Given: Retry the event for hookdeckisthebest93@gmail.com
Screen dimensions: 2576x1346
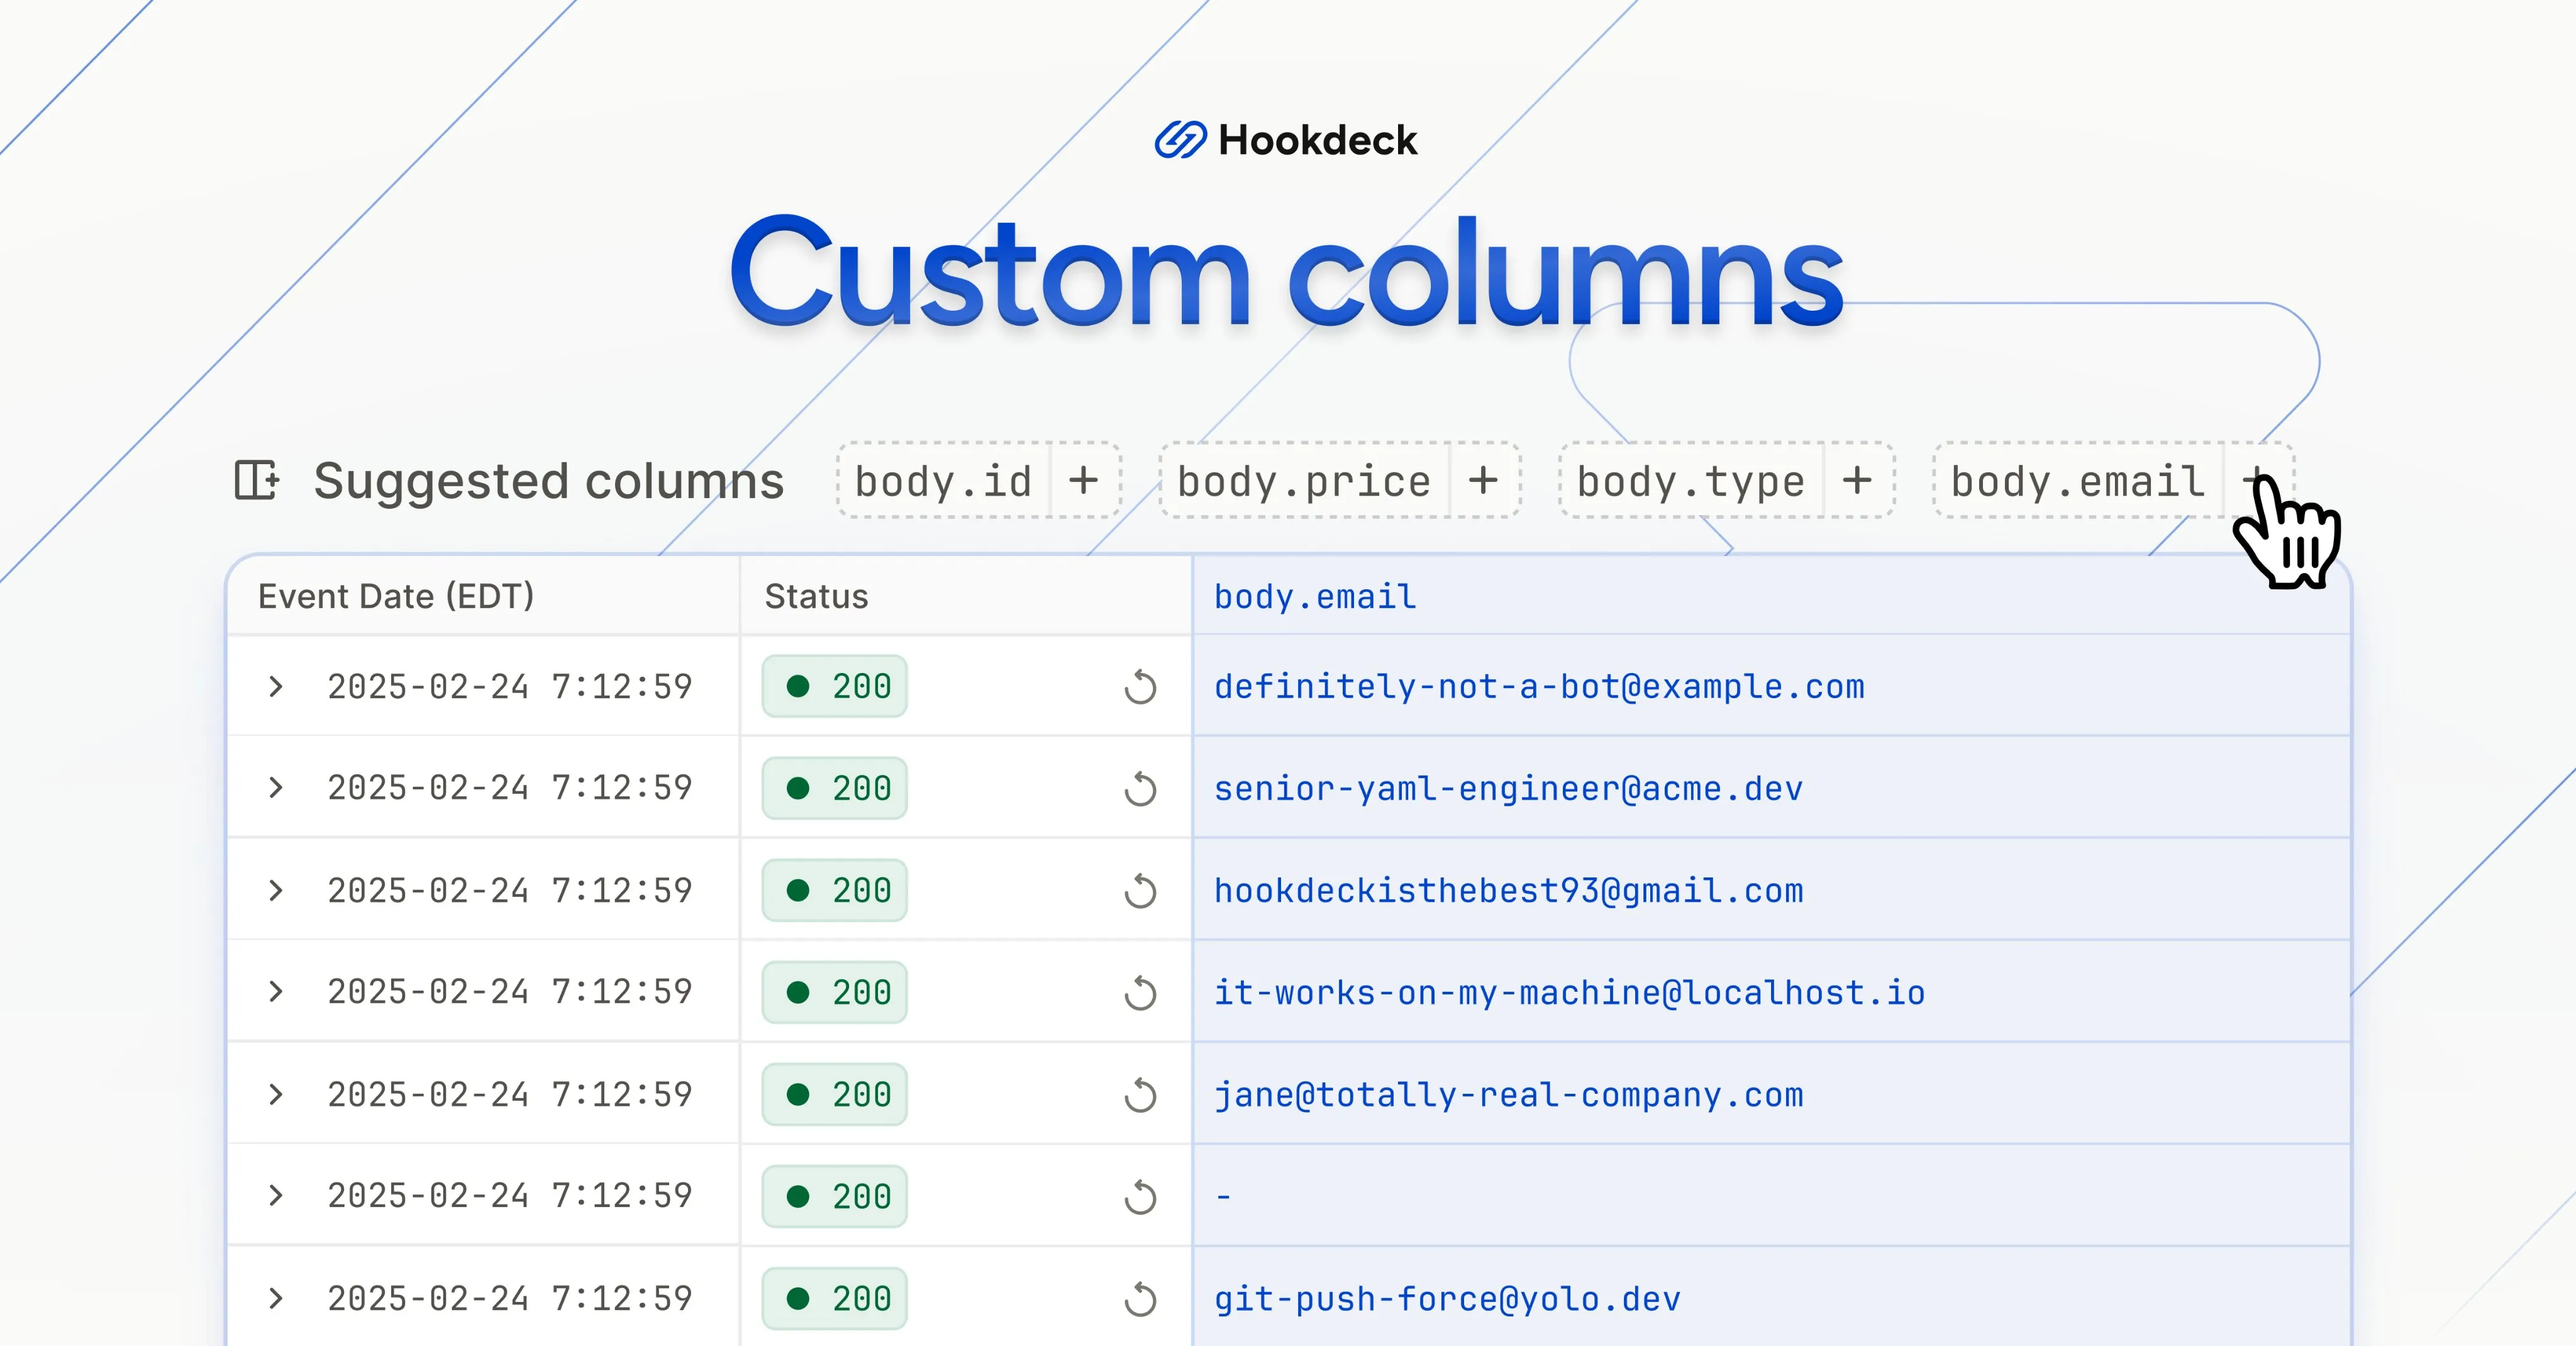Looking at the screenshot, I should pyautogui.click(x=1140, y=890).
